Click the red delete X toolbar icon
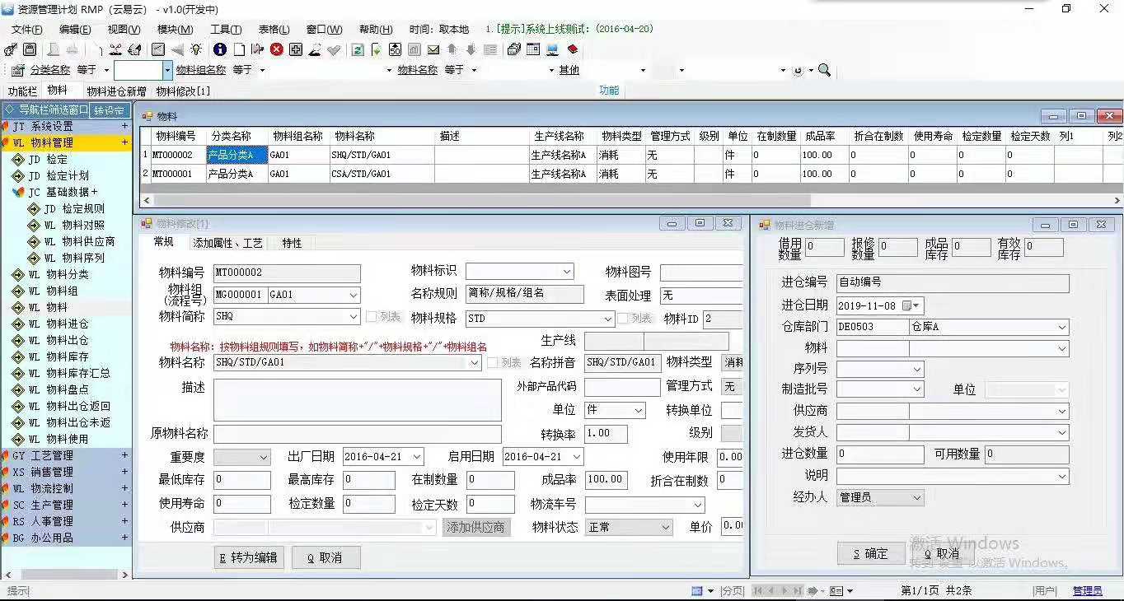 point(277,49)
